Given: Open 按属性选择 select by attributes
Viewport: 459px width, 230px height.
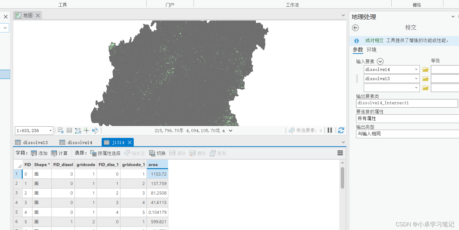Looking at the screenshot, I should (x=105, y=153).
